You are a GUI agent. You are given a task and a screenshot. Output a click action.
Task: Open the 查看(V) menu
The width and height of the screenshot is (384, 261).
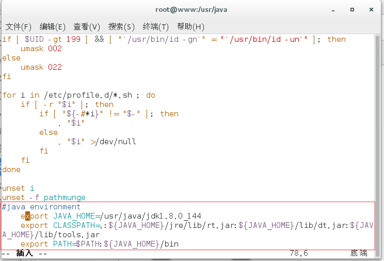pos(87,27)
